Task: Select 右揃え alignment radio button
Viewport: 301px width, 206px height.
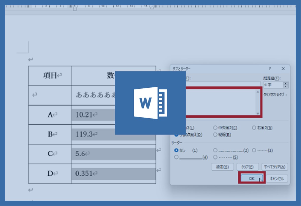Action: [254, 128]
